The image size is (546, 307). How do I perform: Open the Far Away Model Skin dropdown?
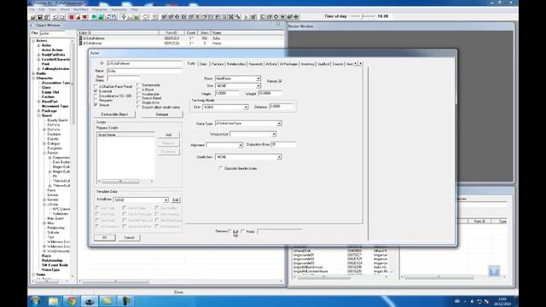(x=246, y=107)
